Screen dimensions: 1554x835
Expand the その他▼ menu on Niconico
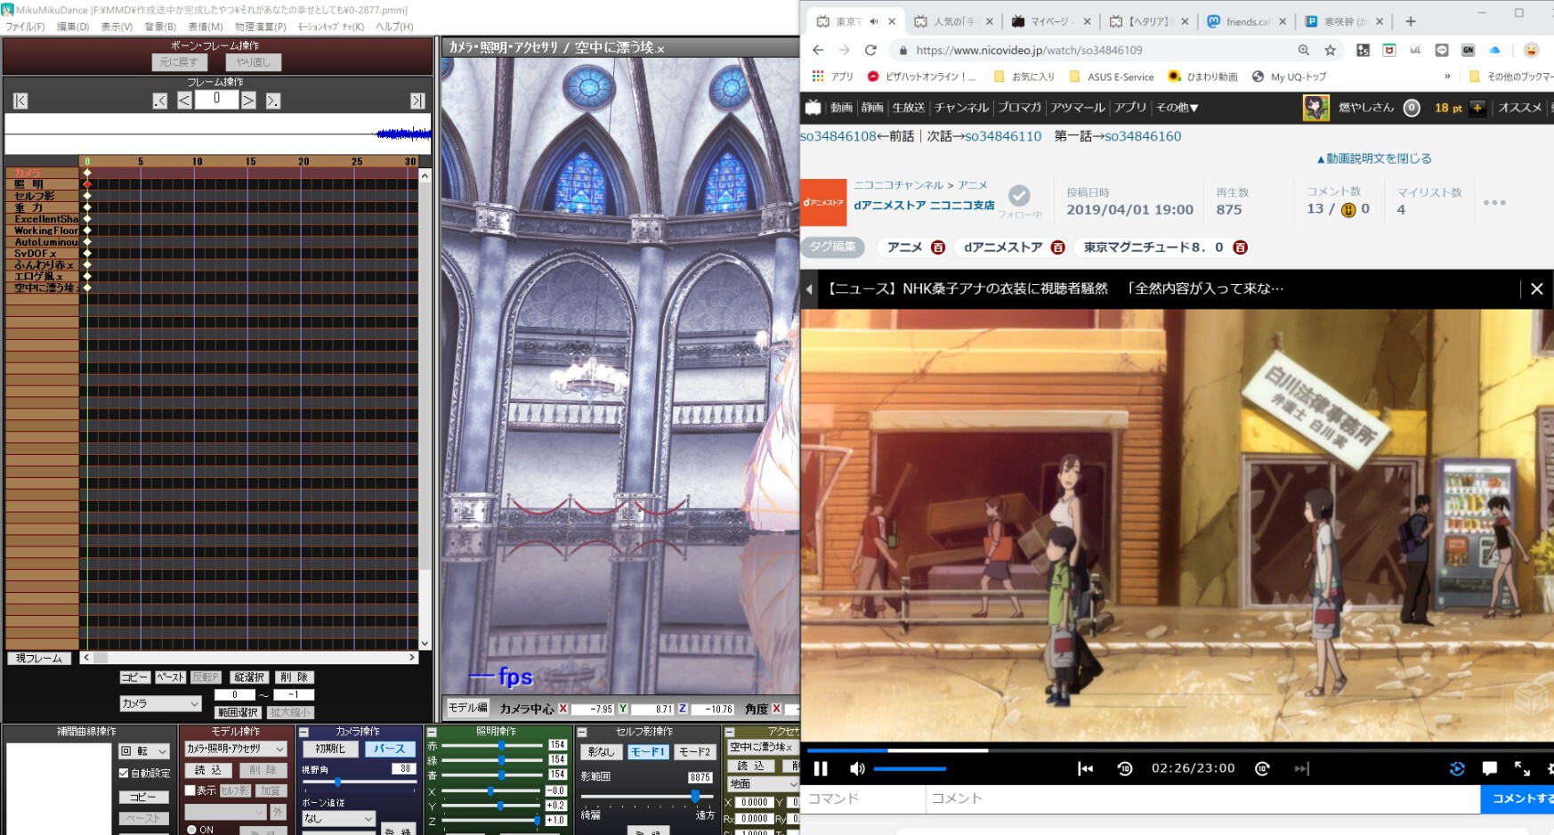coord(1177,108)
